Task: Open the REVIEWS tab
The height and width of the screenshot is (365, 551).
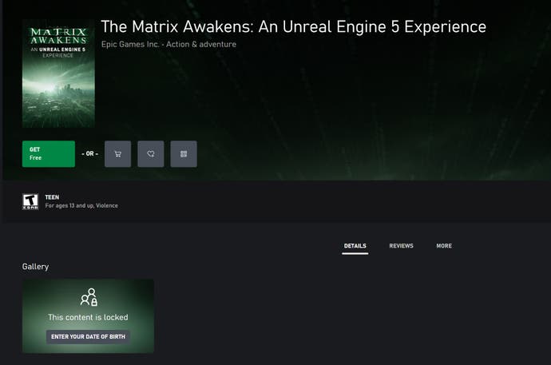Action: 401,246
